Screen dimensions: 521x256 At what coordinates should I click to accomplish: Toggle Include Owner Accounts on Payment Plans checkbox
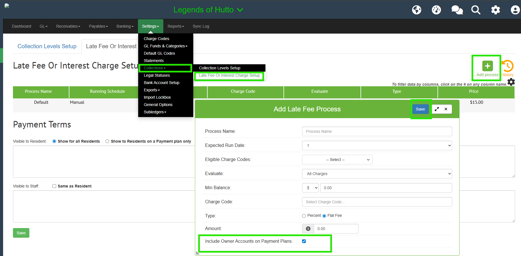click(x=304, y=241)
